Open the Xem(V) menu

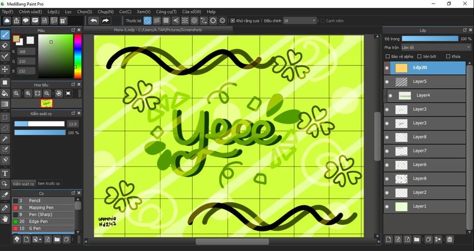[143, 12]
